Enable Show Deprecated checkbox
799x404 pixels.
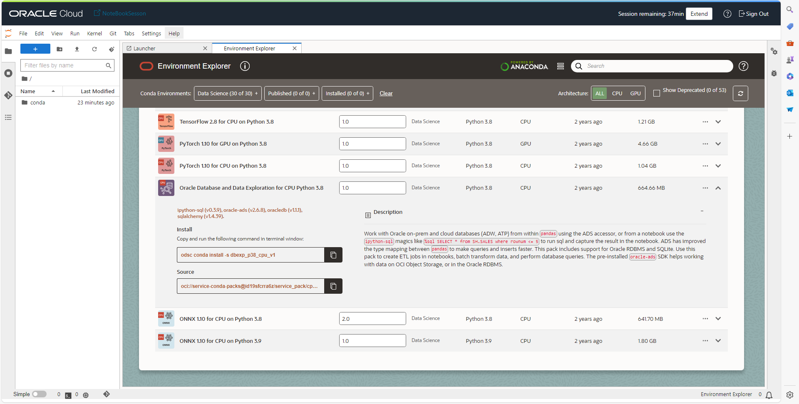point(657,93)
